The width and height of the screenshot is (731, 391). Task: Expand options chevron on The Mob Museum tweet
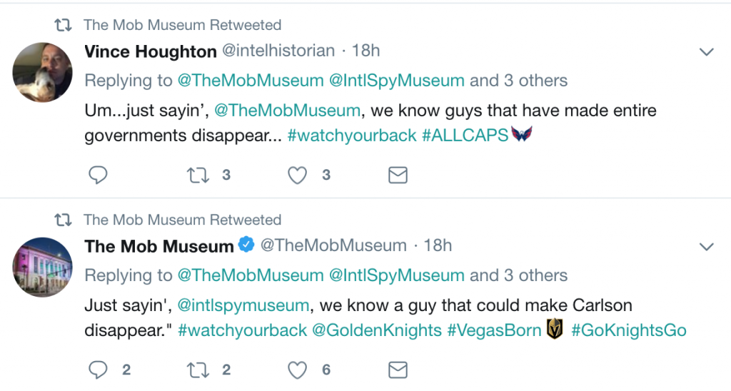(707, 247)
